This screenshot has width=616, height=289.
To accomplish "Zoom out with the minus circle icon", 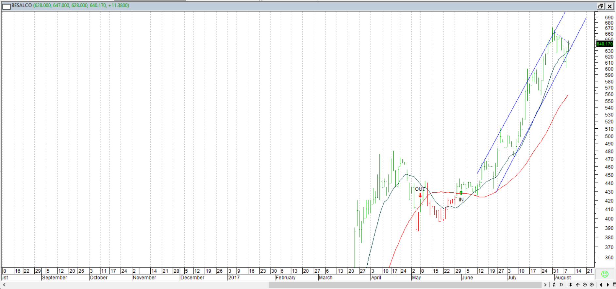I will (585, 285).
